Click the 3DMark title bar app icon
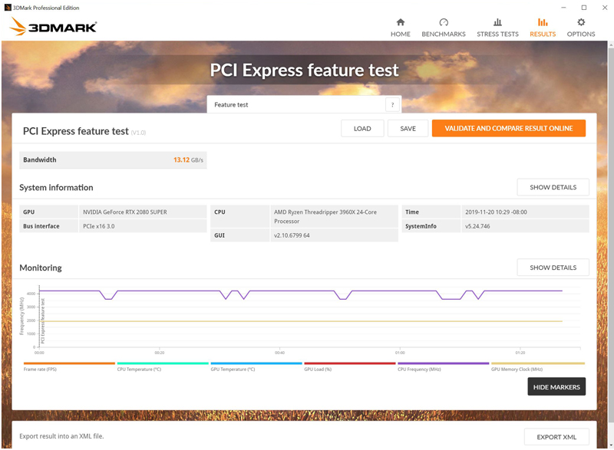The height and width of the screenshot is (450, 614). click(8, 6)
